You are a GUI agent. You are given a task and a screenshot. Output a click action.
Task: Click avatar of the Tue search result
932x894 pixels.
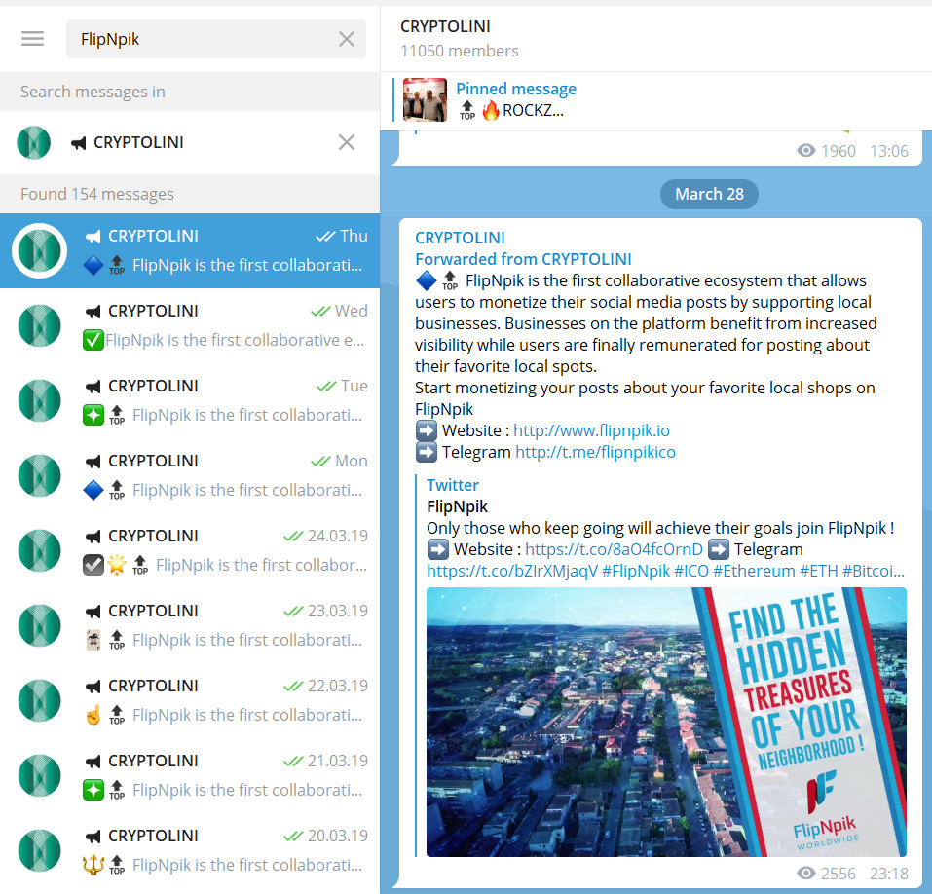pyautogui.click(x=39, y=400)
